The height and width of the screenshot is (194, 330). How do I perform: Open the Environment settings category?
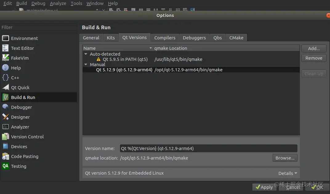point(39,38)
